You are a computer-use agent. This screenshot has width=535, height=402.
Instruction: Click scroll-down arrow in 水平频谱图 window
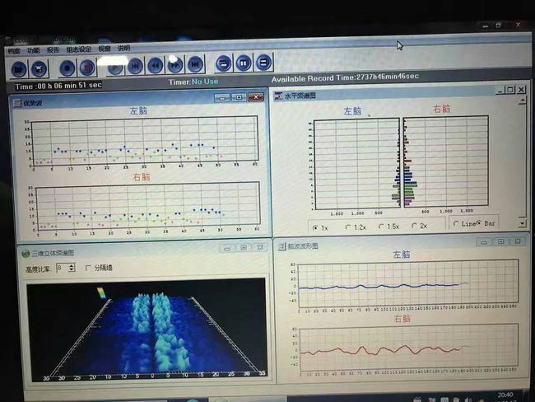click(x=523, y=223)
